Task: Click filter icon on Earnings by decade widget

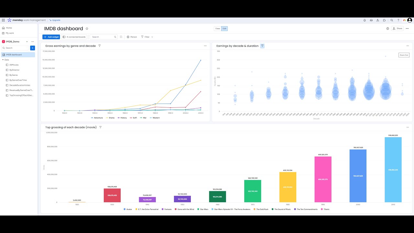Action: pos(262,46)
